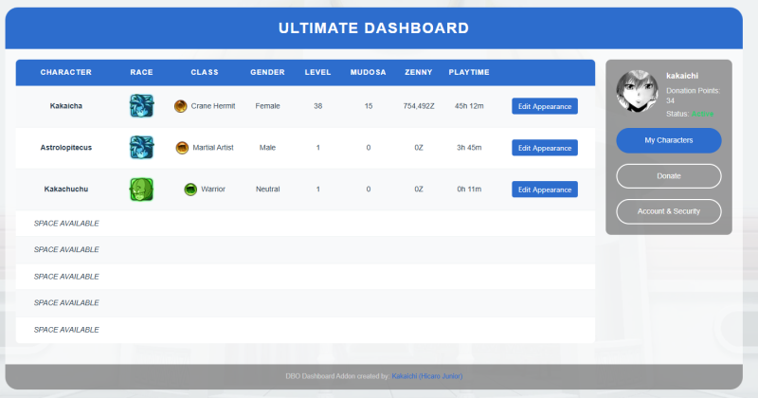The width and height of the screenshot is (758, 398).
Task: Click the 3h 45m playtime value
Action: tap(469, 148)
